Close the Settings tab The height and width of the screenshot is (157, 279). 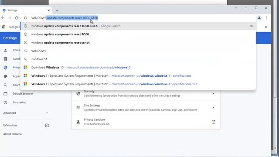point(48,10)
